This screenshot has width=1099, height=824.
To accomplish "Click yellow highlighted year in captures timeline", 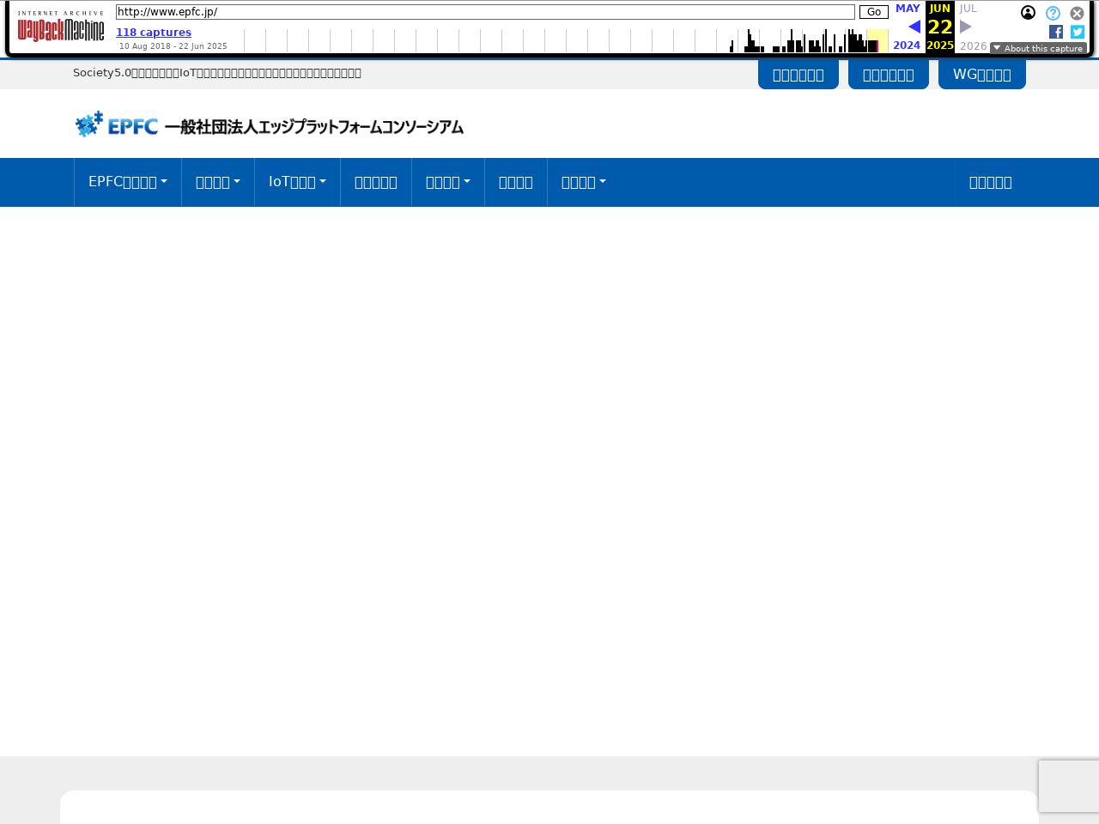I will [877, 41].
